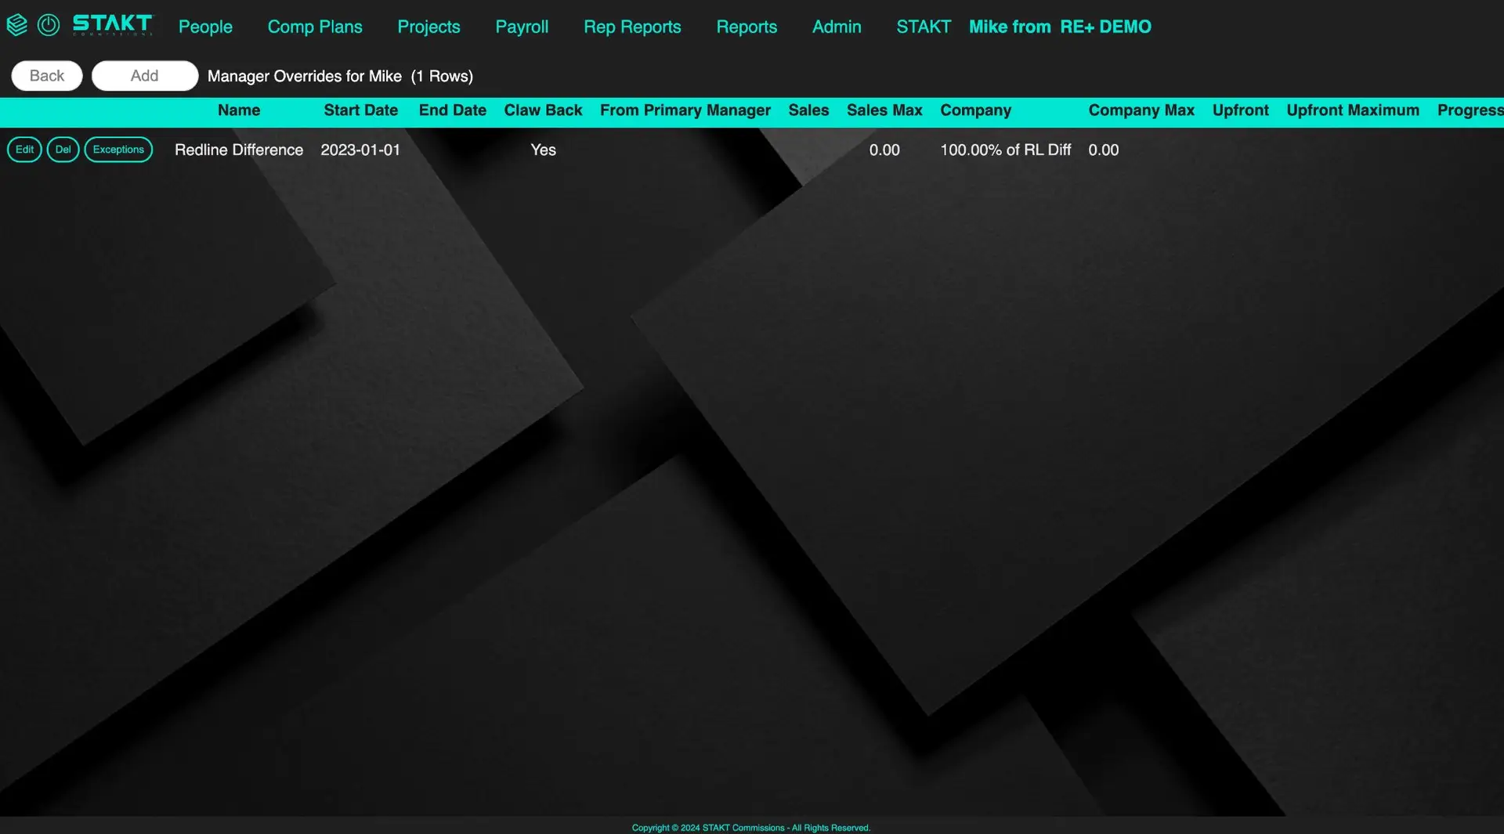This screenshot has height=834, width=1504.
Task: Open the Projects menu
Action: [x=428, y=27]
